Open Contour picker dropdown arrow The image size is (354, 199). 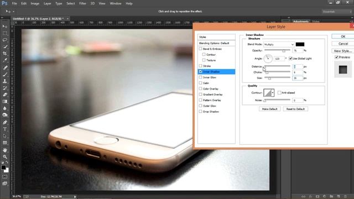click(273, 93)
